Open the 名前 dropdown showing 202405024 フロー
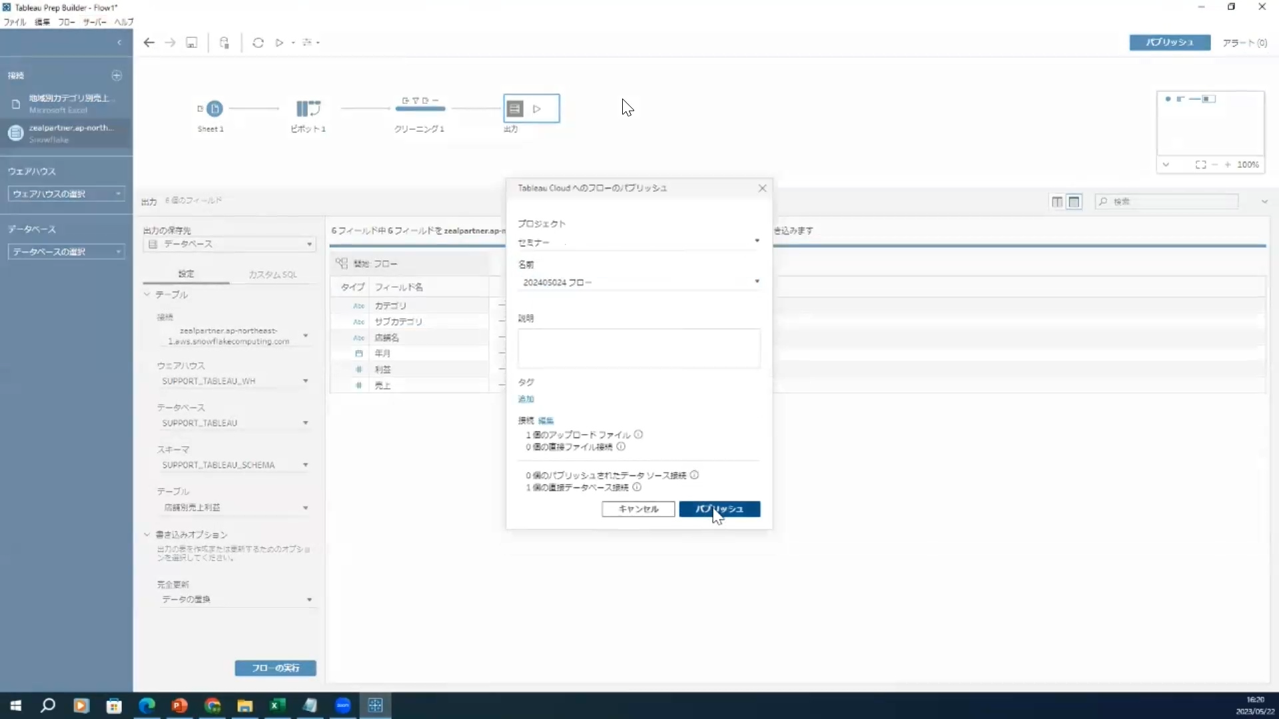Image resolution: width=1279 pixels, height=719 pixels. click(639, 282)
